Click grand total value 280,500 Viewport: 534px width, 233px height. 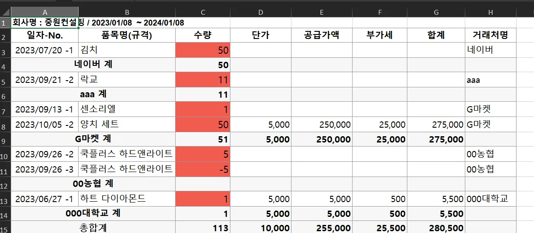(x=436, y=228)
